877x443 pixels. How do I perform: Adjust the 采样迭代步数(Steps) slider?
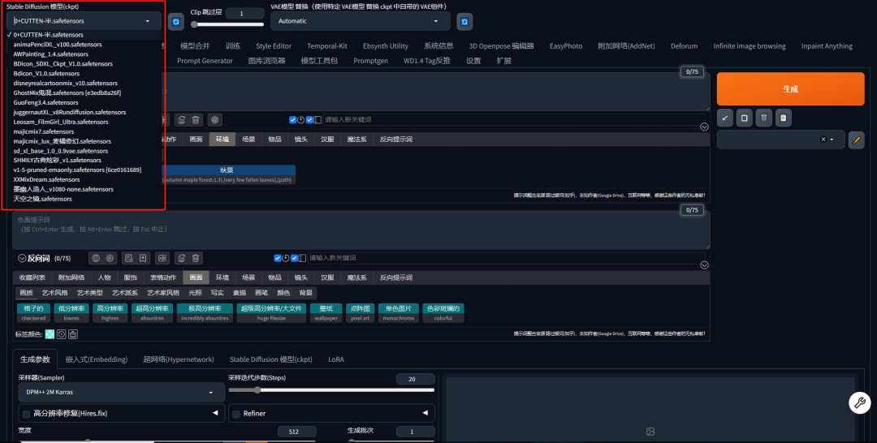click(x=331, y=390)
